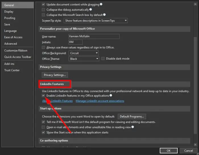Go to the Save options
The width and height of the screenshot is (199, 155).
(x=18, y=24)
